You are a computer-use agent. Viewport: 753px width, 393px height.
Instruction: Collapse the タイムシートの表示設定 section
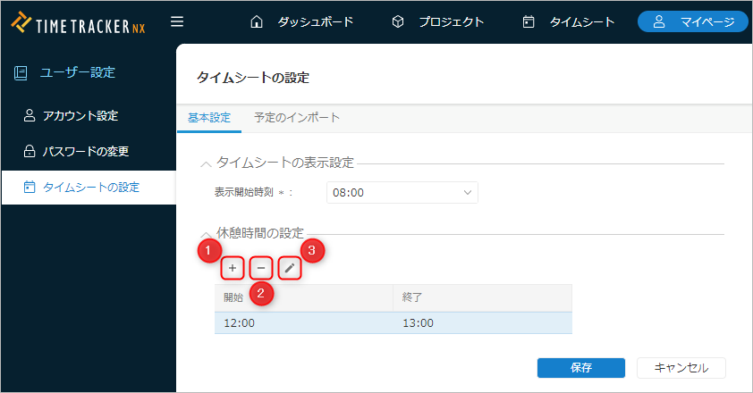pos(207,163)
